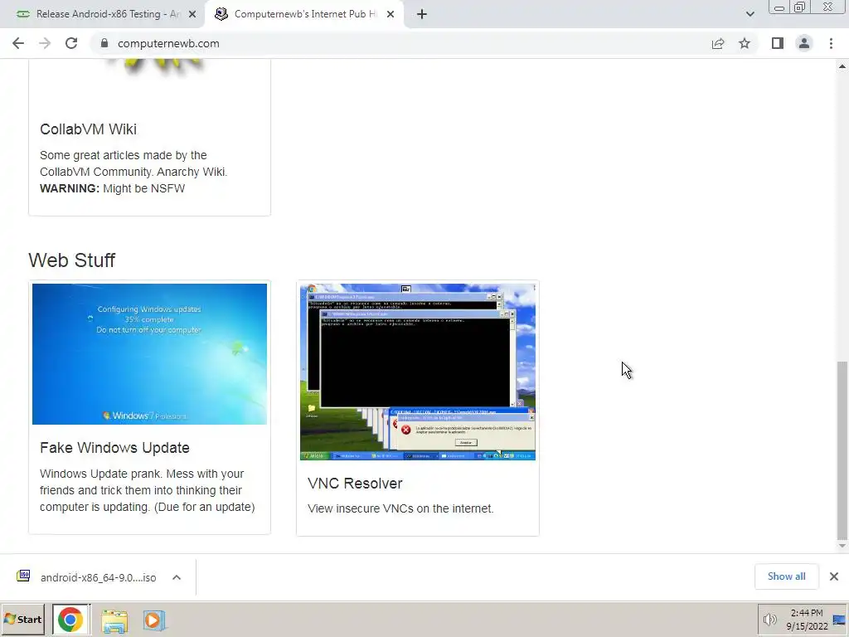849x637 pixels.
Task: View site security lock info
Action: point(104,43)
